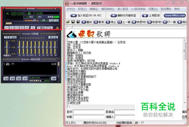
Task: Click the 编辑人 editor input field
Action: (125, 117)
